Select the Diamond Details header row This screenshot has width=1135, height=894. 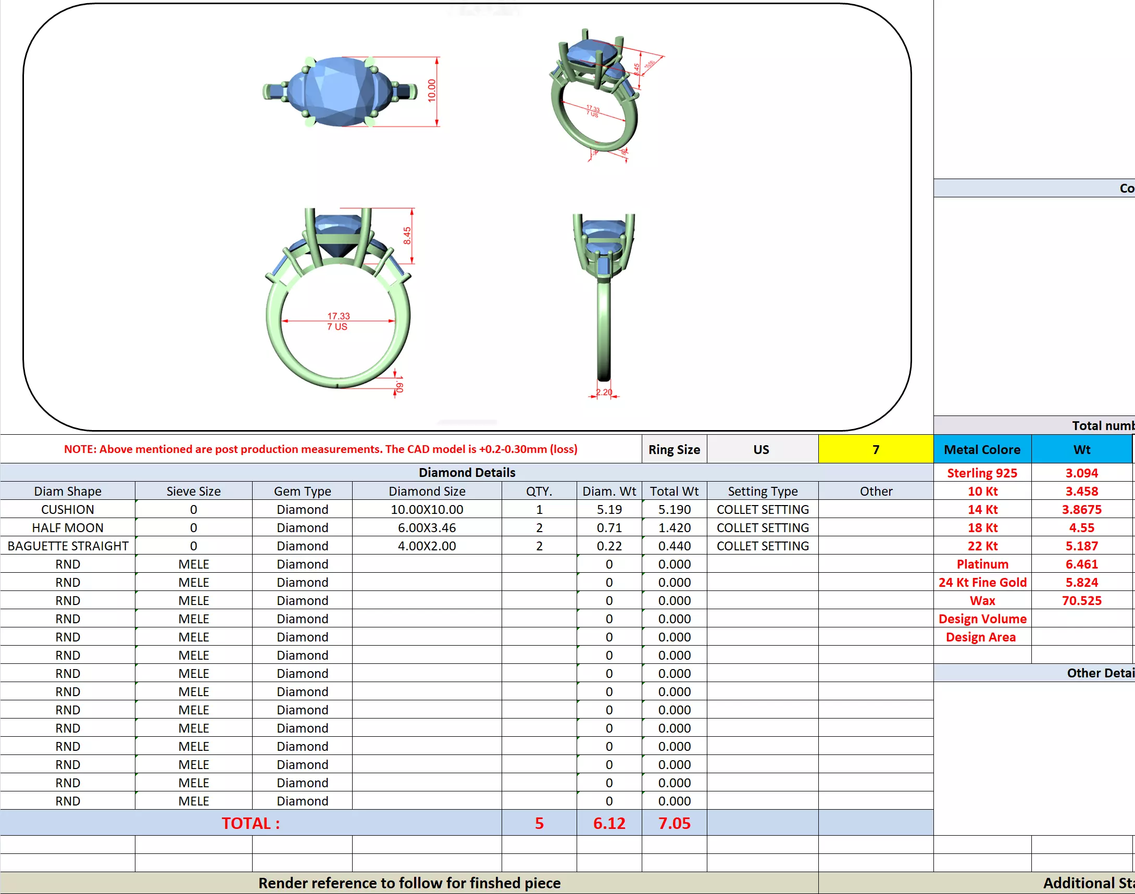click(467, 472)
